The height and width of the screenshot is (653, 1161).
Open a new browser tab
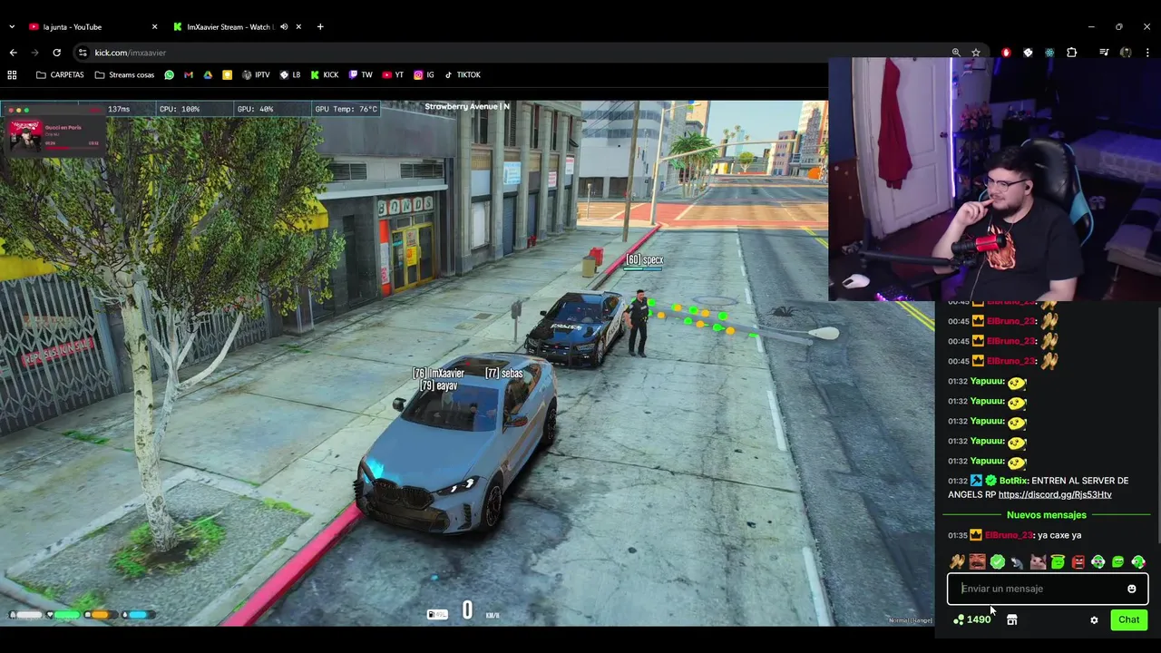click(320, 27)
